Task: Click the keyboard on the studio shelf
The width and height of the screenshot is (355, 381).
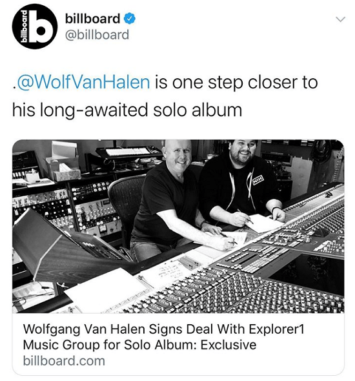Action: (128, 151)
